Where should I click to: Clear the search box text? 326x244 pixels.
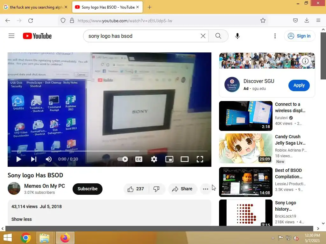pos(203,36)
